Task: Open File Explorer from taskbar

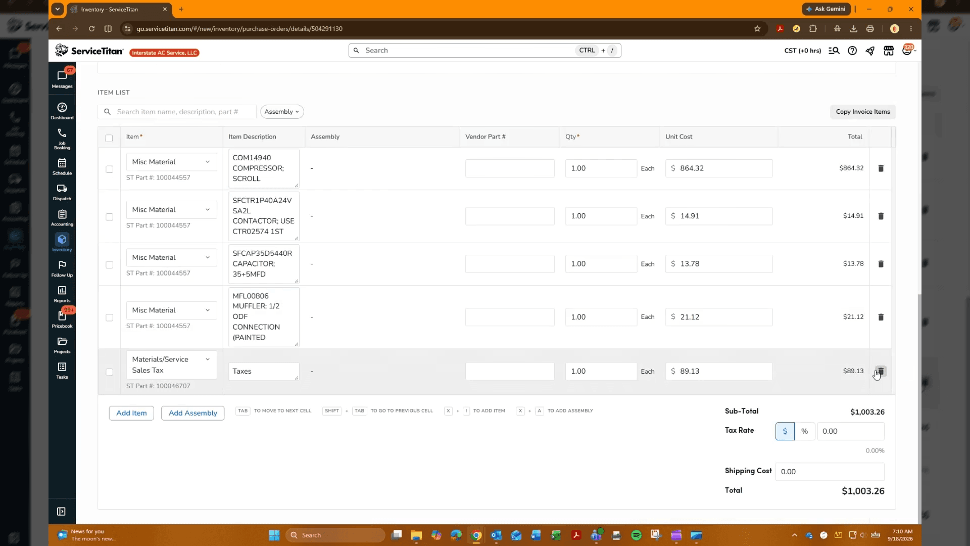Action: (x=416, y=535)
